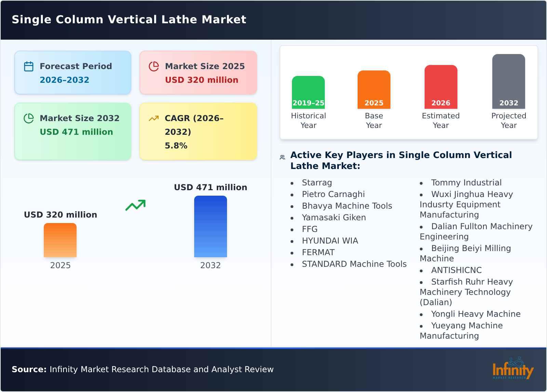Click the pie chart icon beside Market Size 2032

tap(29, 118)
